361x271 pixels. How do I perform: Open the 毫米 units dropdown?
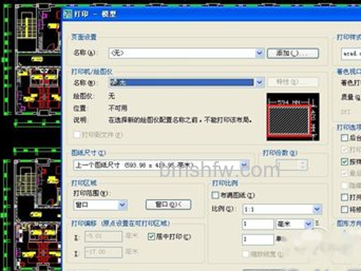(294, 224)
